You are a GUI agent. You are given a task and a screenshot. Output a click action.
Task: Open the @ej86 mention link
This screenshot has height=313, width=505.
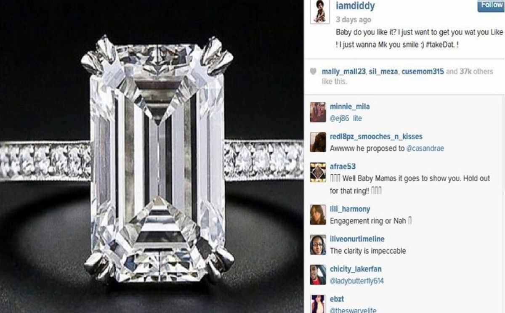tap(340, 119)
